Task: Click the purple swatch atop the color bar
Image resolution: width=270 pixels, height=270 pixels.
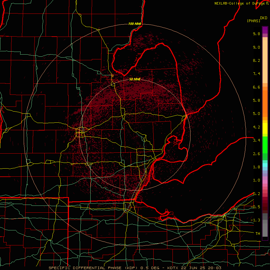Action: pos(265,30)
